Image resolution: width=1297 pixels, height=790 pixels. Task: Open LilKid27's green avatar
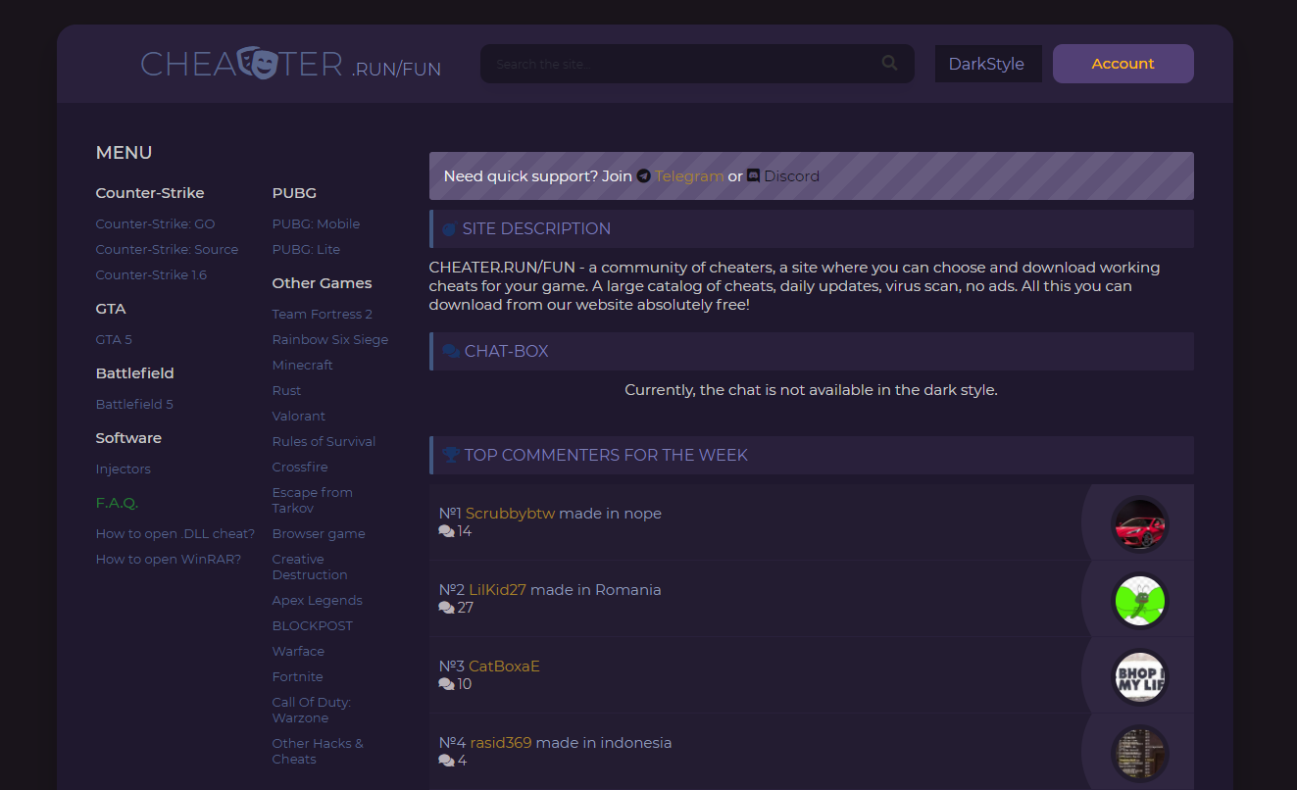tap(1140, 600)
